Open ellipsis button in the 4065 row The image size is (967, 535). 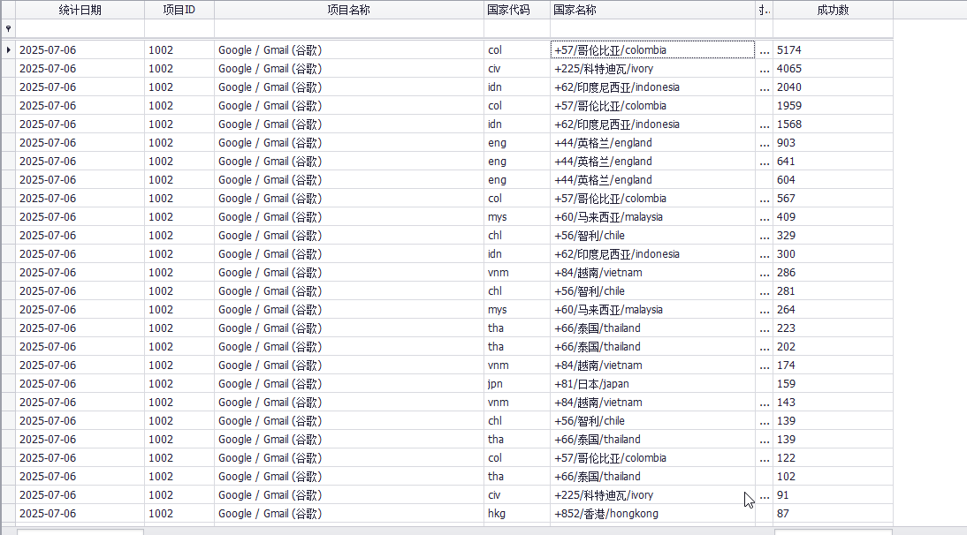coord(764,68)
